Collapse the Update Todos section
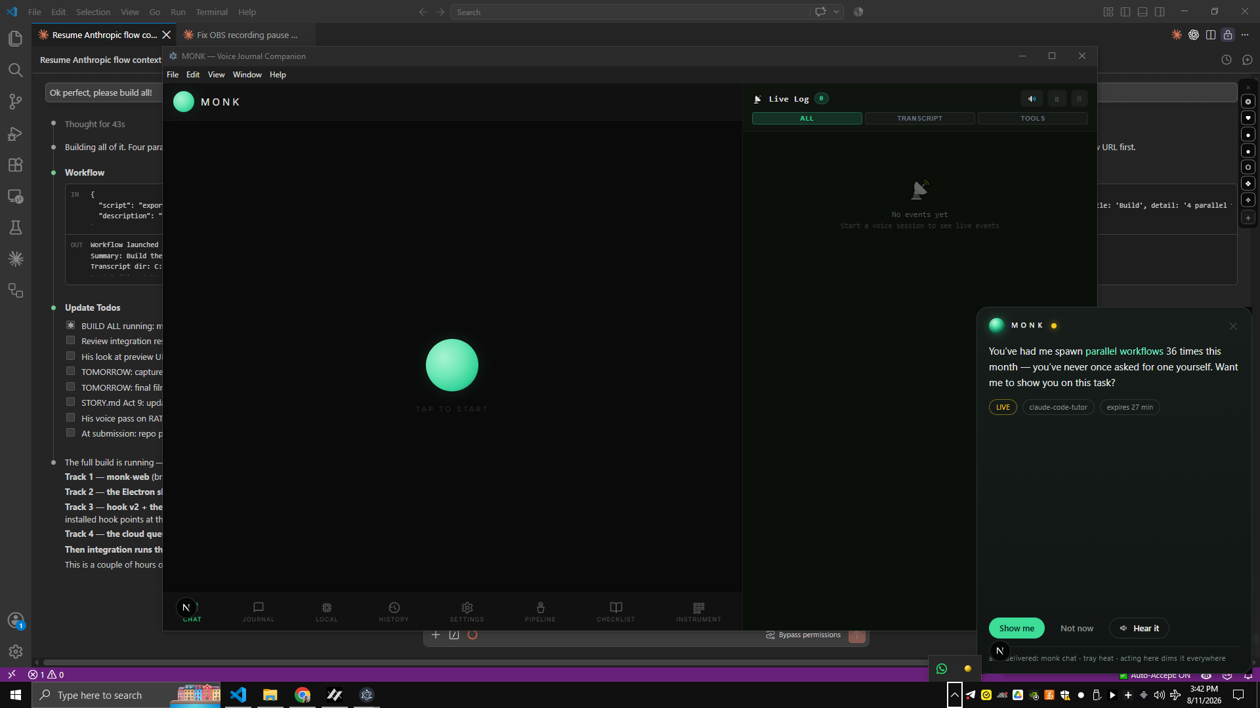 tap(93, 307)
